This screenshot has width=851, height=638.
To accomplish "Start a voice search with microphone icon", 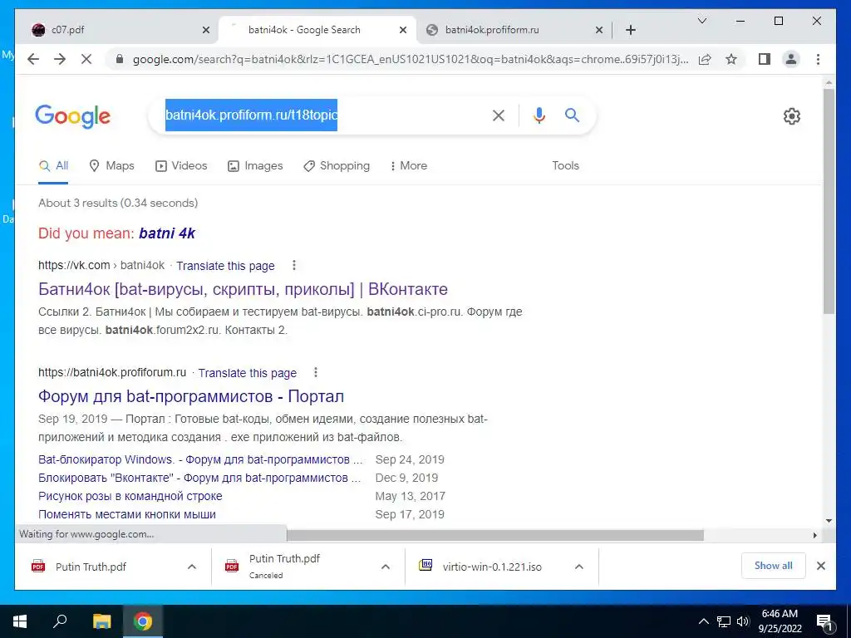I will 539,115.
